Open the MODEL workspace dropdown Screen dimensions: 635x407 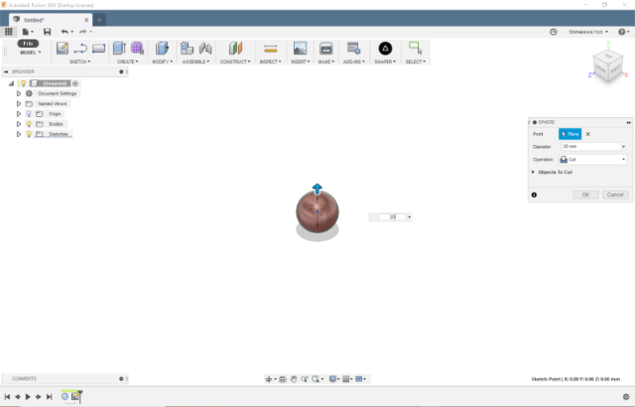coord(31,53)
